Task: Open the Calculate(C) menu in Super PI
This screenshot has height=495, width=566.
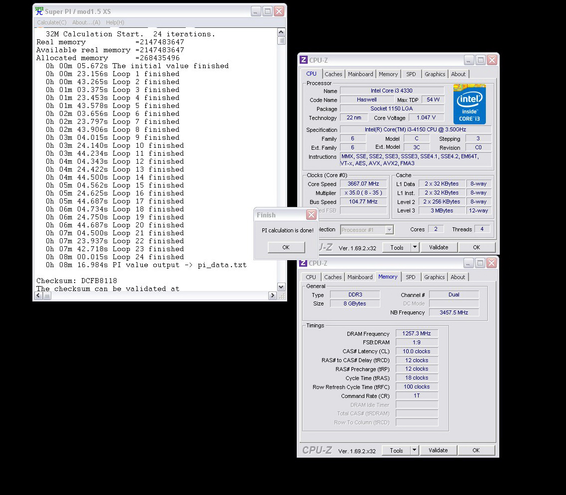Action: [52, 22]
